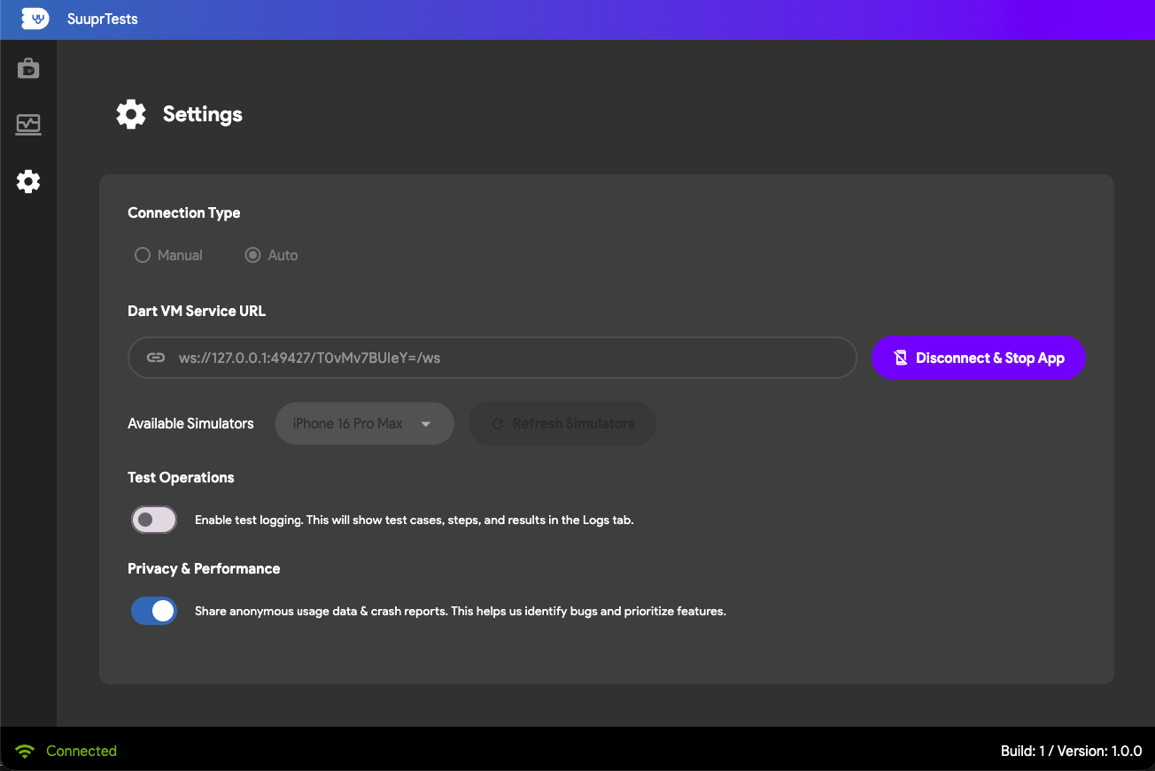Screen dimensions: 1155x771
Task: Click the Refresh Simulators button
Action: point(562,423)
